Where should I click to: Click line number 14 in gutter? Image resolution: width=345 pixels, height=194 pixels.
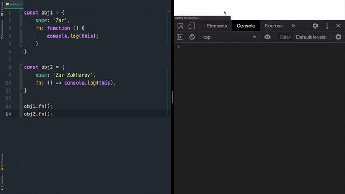(x=8, y=114)
